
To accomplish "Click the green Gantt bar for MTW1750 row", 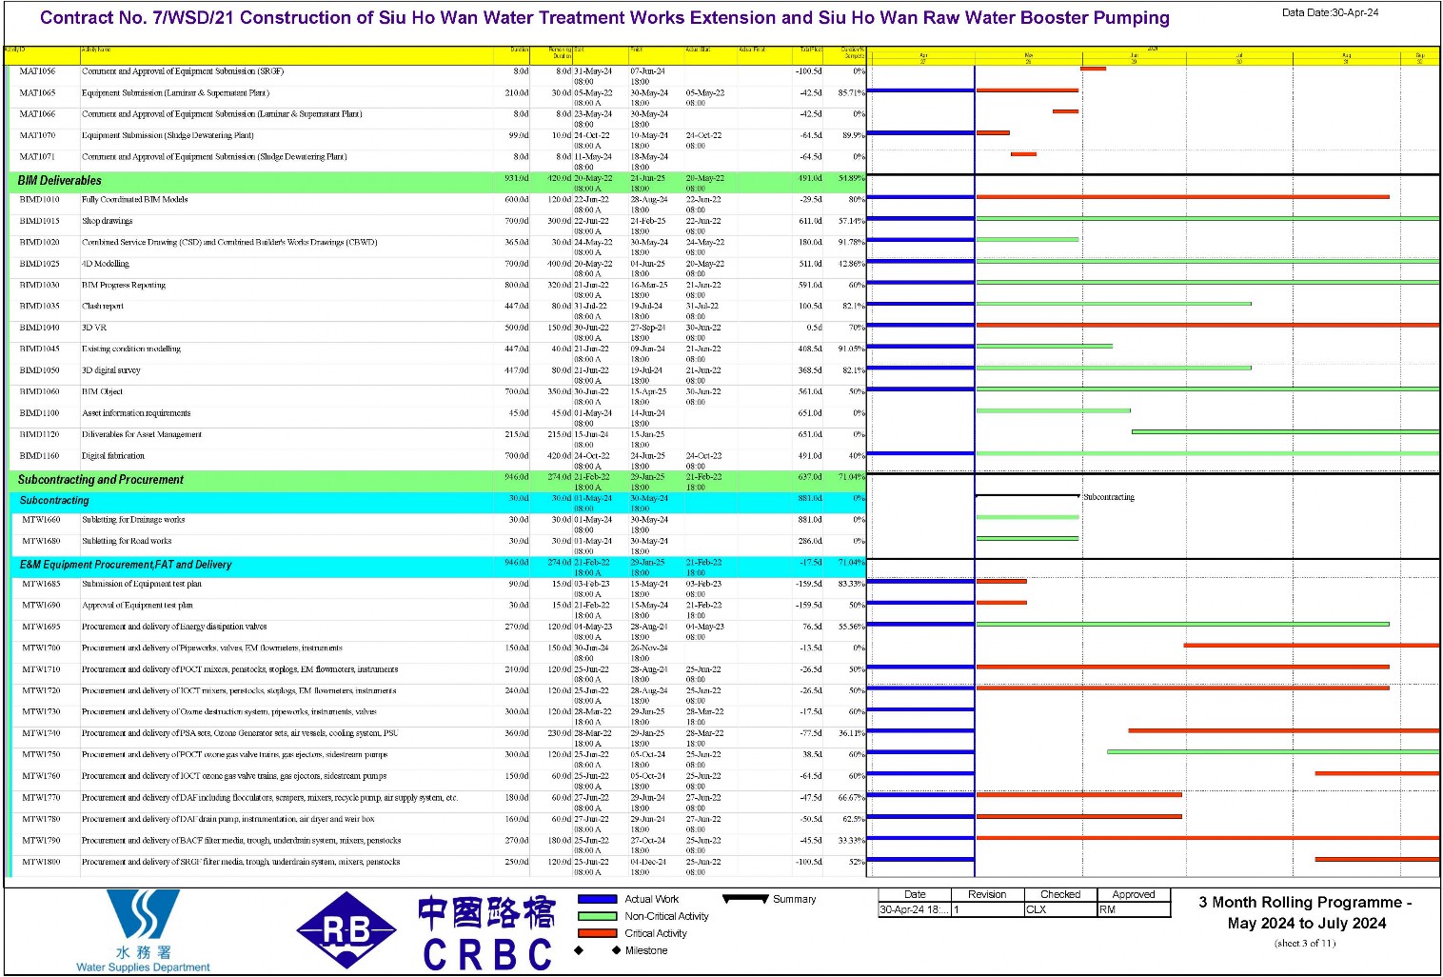I will [1274, 751].
